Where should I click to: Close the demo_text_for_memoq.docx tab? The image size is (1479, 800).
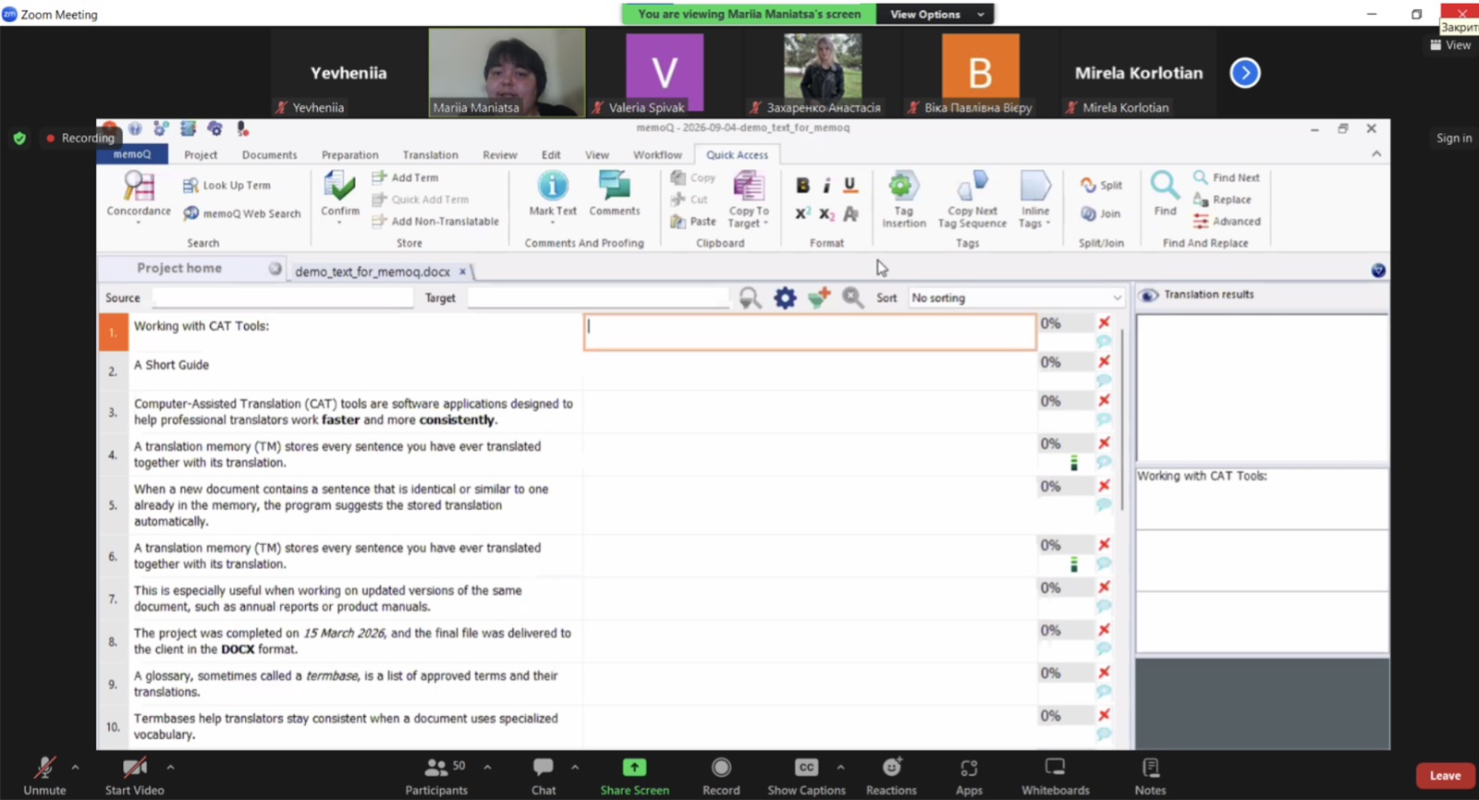click(463, 272)
